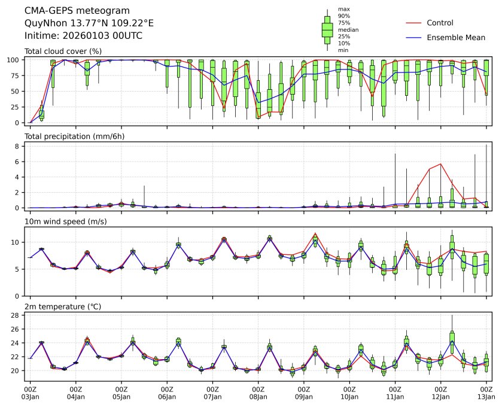This screenshot has height=407, width=502.
Task: Click the '10m wind speed (m/s)' panel title
Action: (x=62, y=221)
